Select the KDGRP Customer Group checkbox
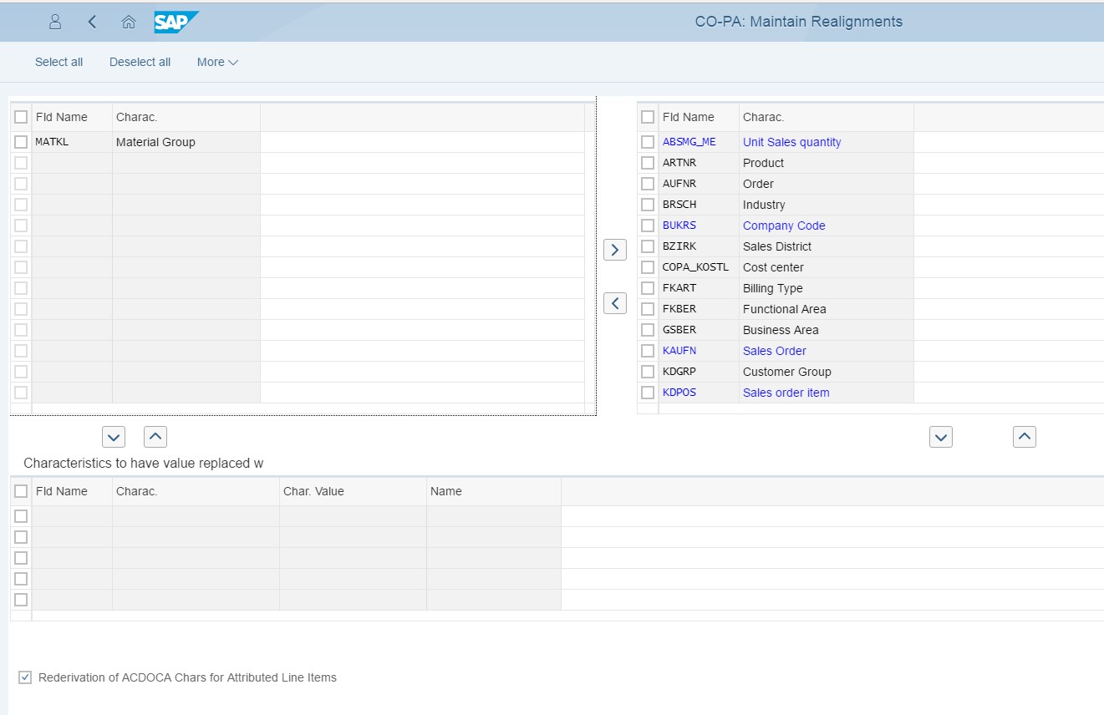Viewport: 1104px width, 715px height. click(x=648, y=372)
